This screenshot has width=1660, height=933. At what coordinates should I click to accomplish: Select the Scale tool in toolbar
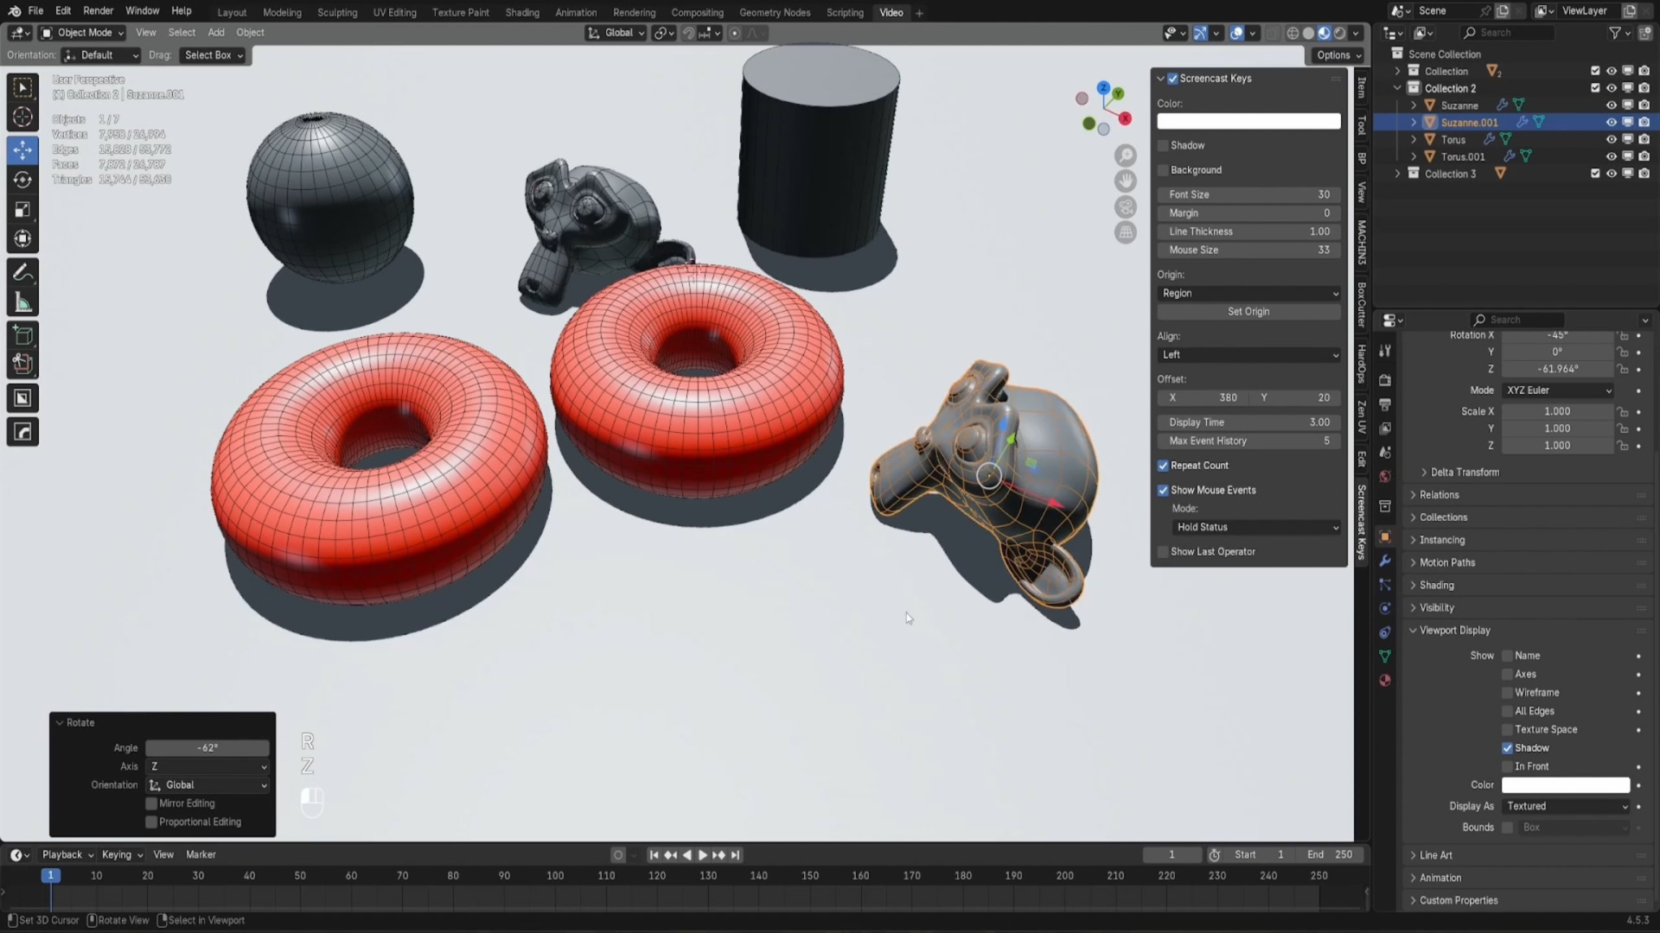tap(23, 210)
